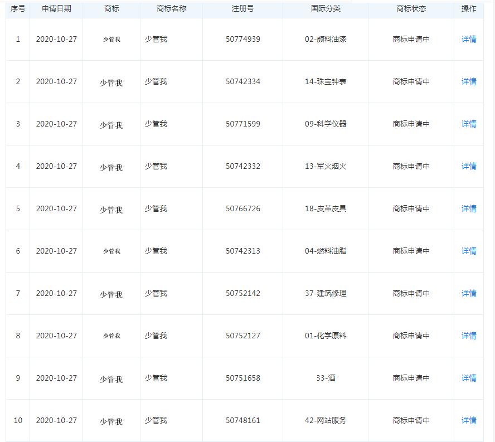The height and width of the screenshot is (442, 495).
Task: Open 详情 for registration number 50774939
Action: tap(468, 39)
